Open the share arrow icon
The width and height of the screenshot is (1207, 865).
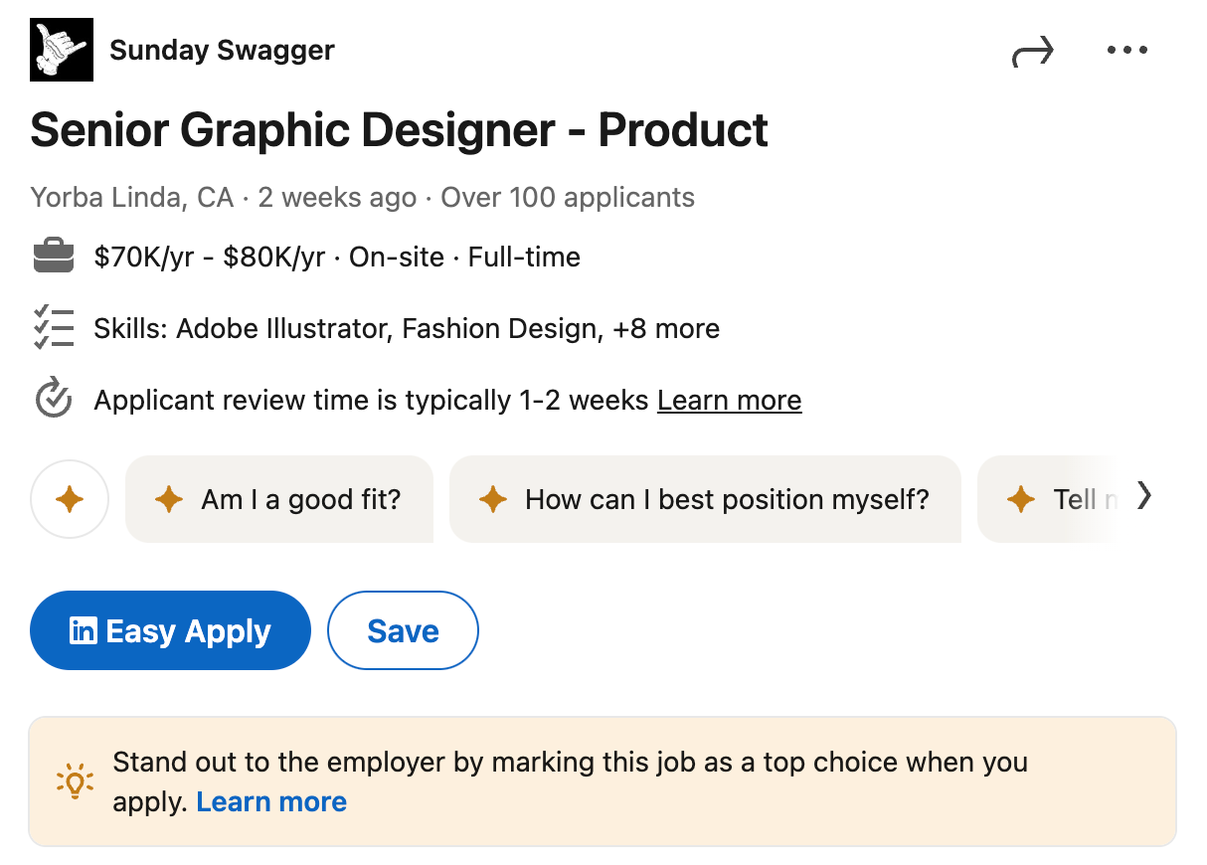[x=1034, y=49]
